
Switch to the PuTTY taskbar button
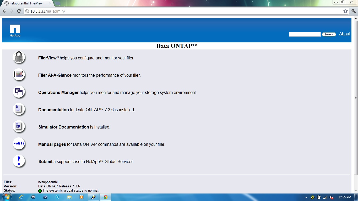tap(93, 197)
